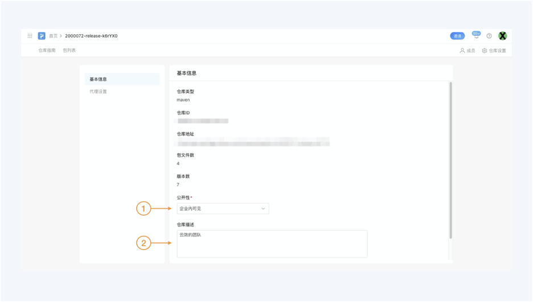Click the 2000072-release-k6rYX0 repository name
The width and height of the screenshot is (533, 302).
click(91, 36)
